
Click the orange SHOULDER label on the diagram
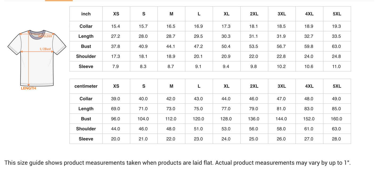(x=46, y=36)
